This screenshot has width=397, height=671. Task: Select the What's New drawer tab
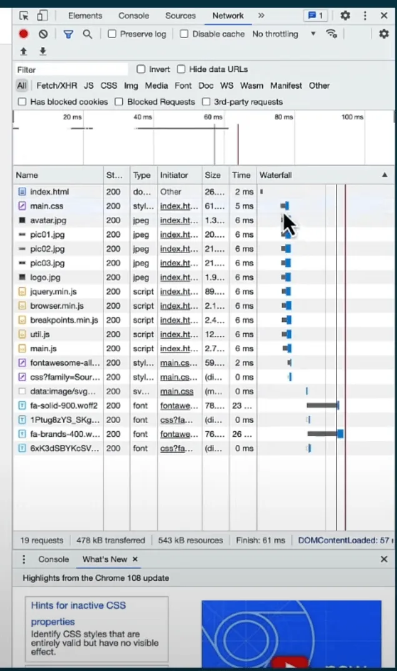105,559
